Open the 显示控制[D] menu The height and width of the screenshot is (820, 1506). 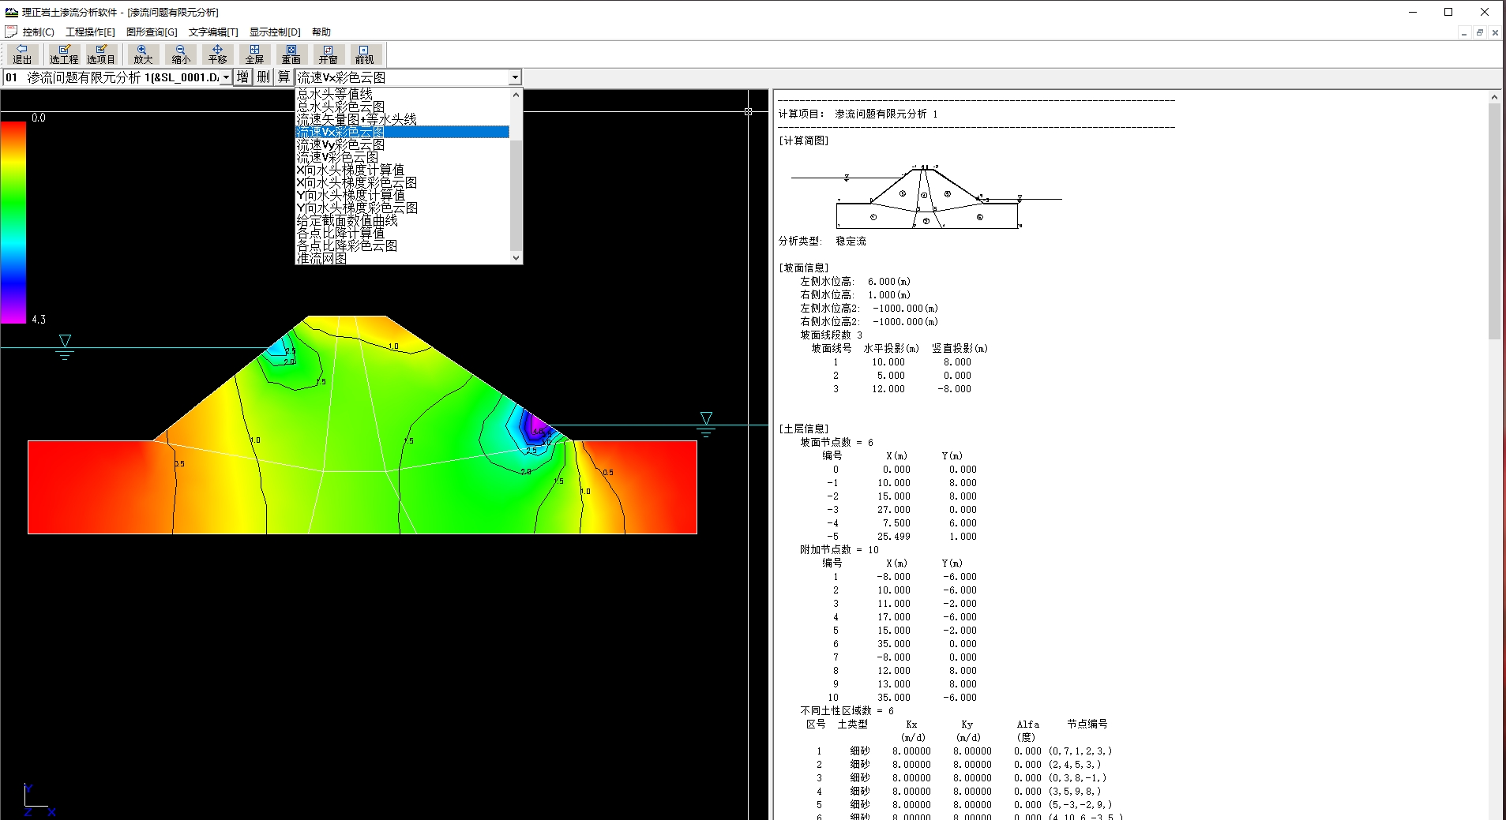(x=275, y=32)
